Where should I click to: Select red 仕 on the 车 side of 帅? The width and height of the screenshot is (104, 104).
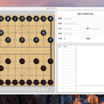[x=29, y=82]
